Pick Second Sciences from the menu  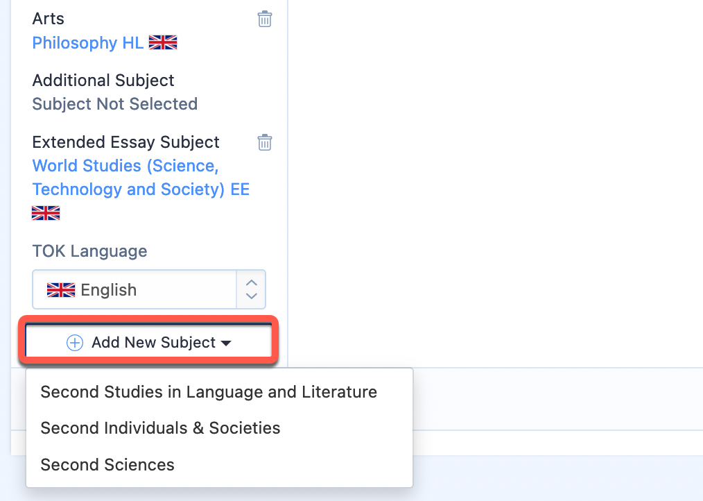pos(107,465)
